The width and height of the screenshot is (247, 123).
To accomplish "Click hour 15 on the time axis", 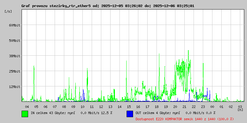I will (129, 106).
